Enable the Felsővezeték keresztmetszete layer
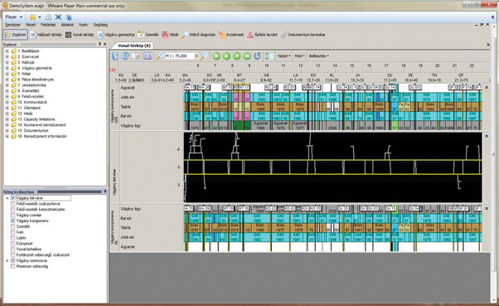This screenshot has width=499, height=306. click(13, 210)
